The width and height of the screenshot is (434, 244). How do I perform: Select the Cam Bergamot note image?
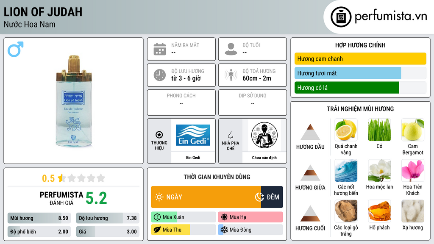pos(413,130)
